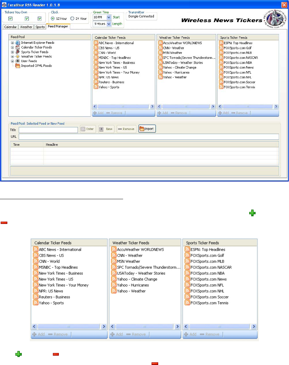This screenshot has height=365, width=289.
Task: Click RSS icon beside CNN - World in enlarged figure
Action: tap(36, 261)
